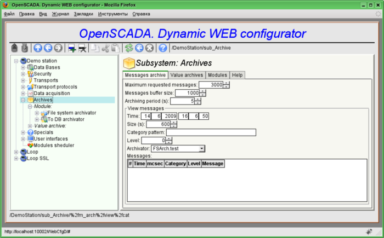
Task: Open the Инструменты menu
Action: 113,14
